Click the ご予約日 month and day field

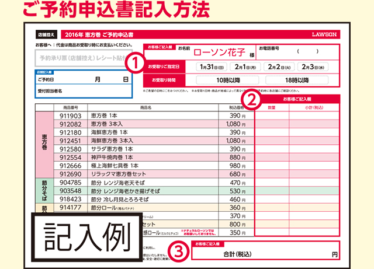84,79
